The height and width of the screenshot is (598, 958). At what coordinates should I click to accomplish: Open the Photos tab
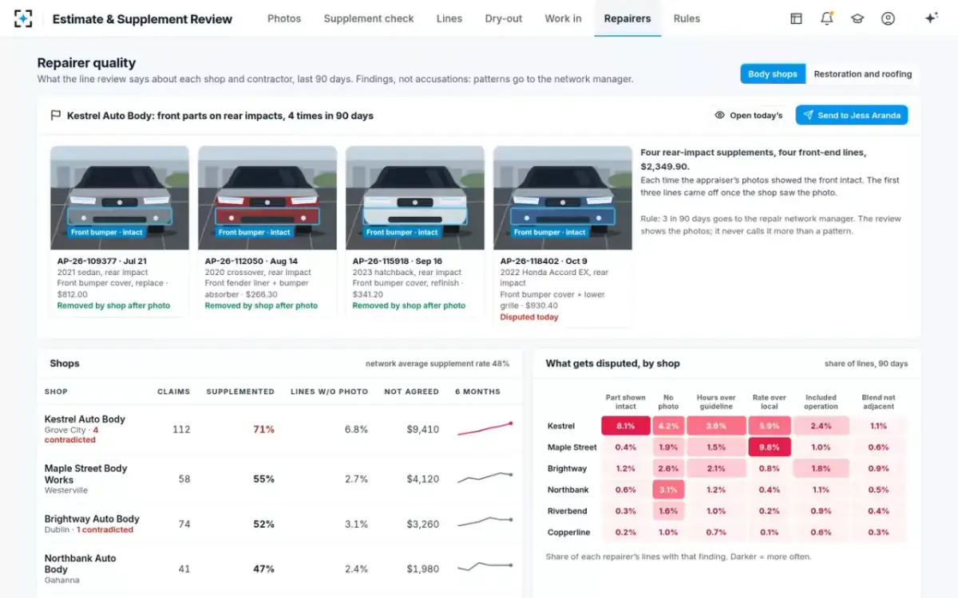click(x=284, y=18)
